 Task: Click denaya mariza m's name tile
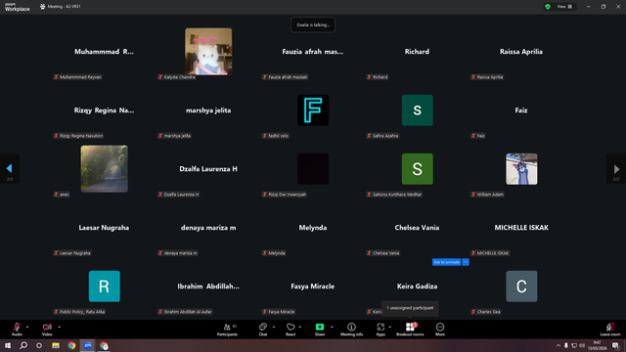pyautogui.click(x=208, y=228)
